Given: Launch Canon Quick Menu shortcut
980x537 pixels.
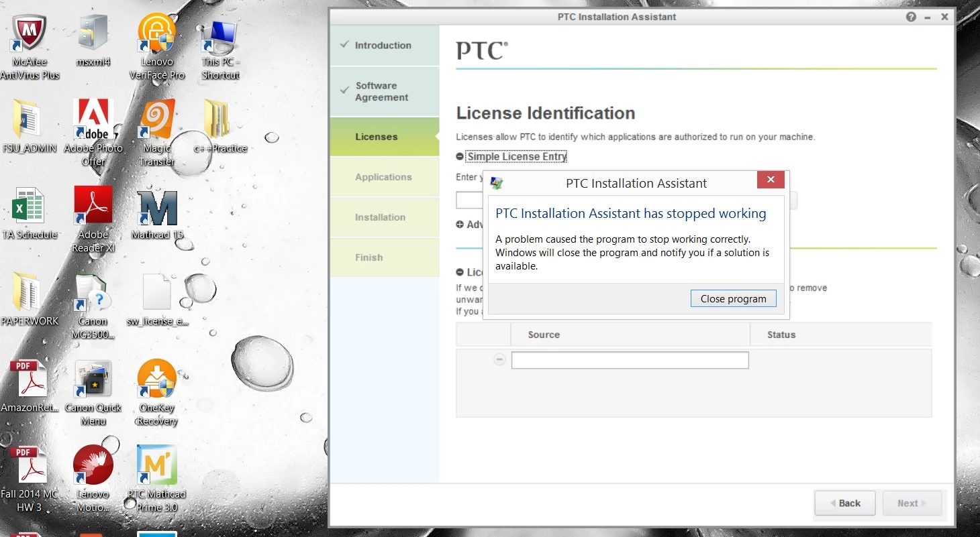Looking at the screenshot, I should point(93,379).
